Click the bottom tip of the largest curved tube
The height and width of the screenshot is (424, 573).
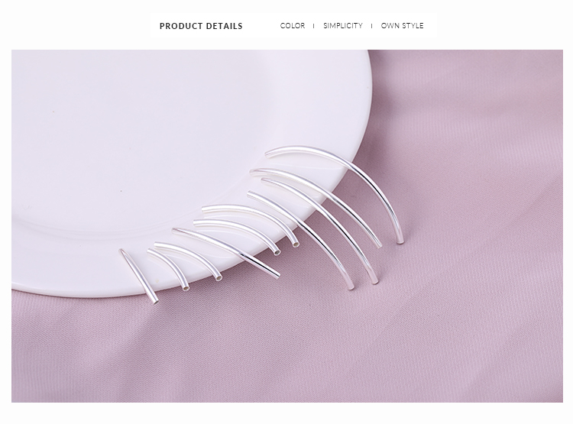400,241
